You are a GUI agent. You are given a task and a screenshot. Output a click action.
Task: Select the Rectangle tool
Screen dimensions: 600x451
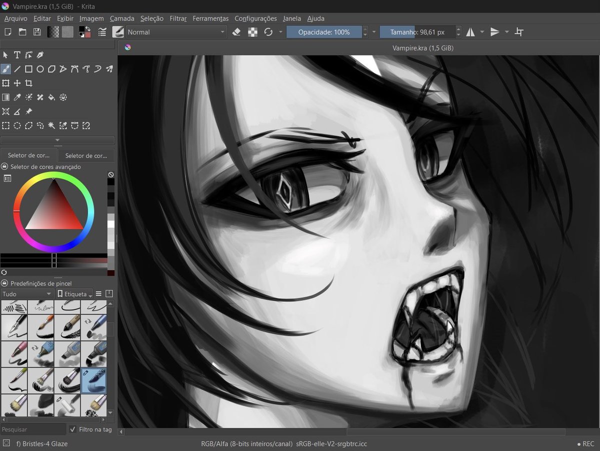point(28,69)
